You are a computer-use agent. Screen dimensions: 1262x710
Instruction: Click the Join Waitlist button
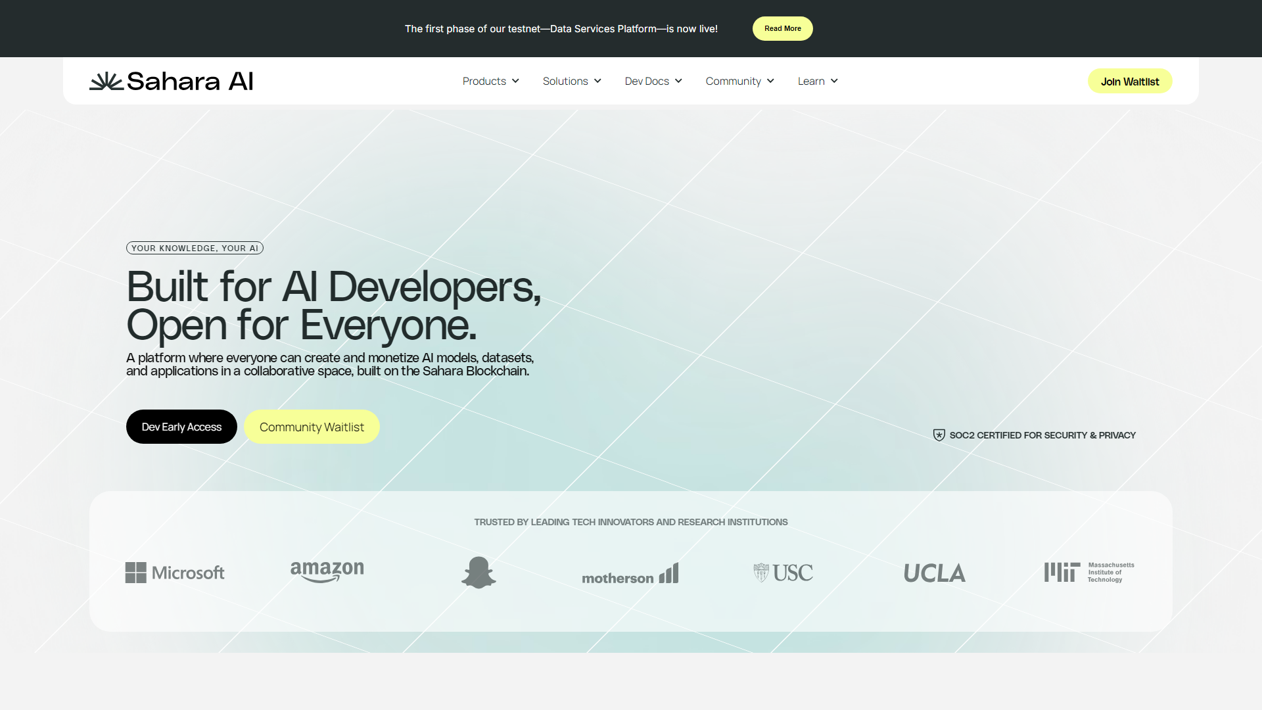1130,81
